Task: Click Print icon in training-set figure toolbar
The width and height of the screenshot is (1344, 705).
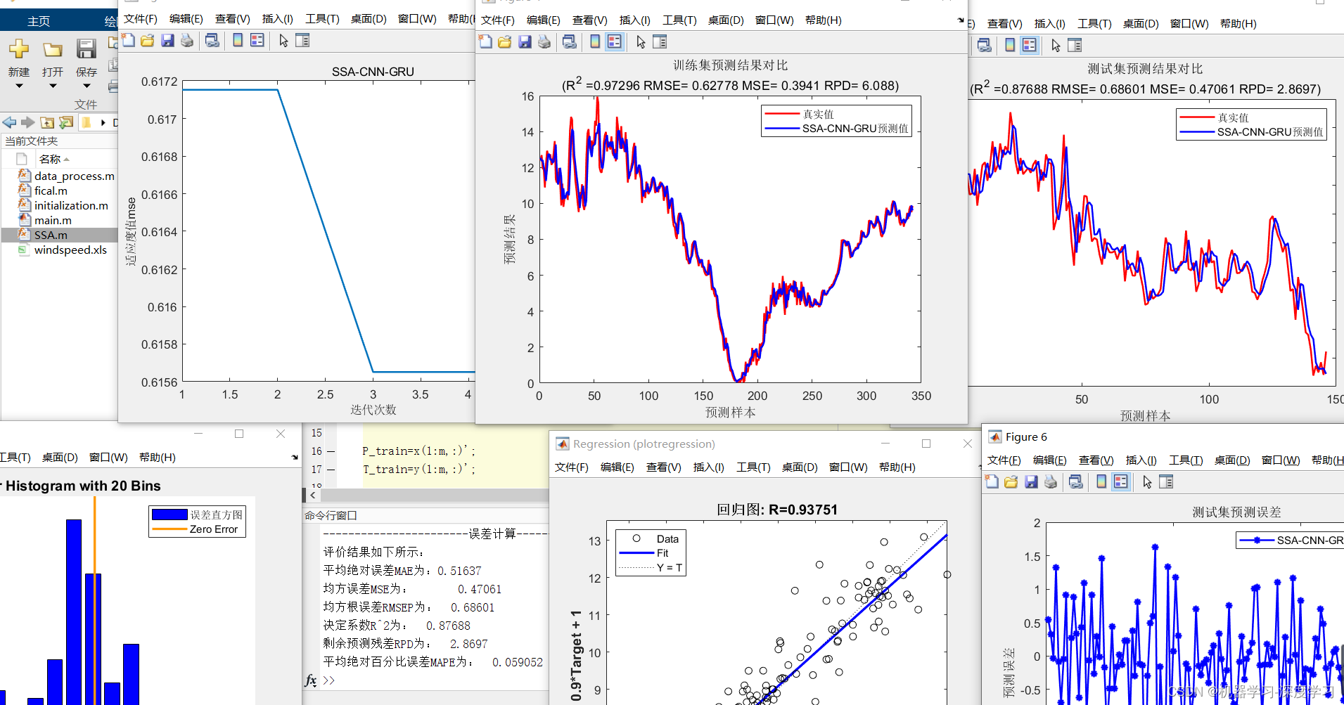Action: [x=544, y=42]
